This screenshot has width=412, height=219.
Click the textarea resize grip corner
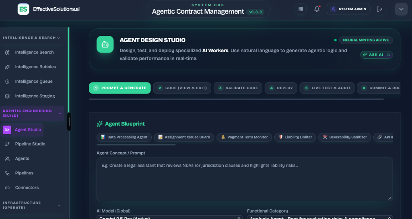pyautogui.click(x=390, y=198)
